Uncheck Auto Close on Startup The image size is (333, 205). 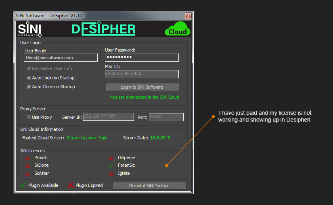point(29,87)
